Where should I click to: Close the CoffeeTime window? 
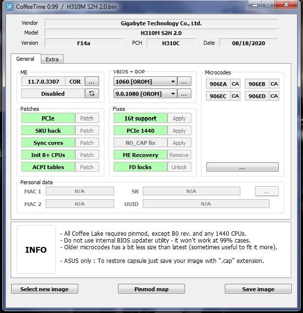pos(286,4)
